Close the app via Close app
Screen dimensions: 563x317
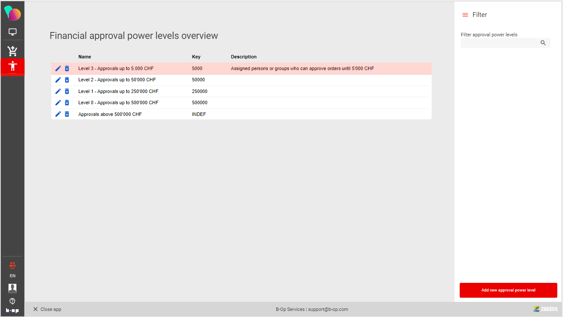(47, 309)
